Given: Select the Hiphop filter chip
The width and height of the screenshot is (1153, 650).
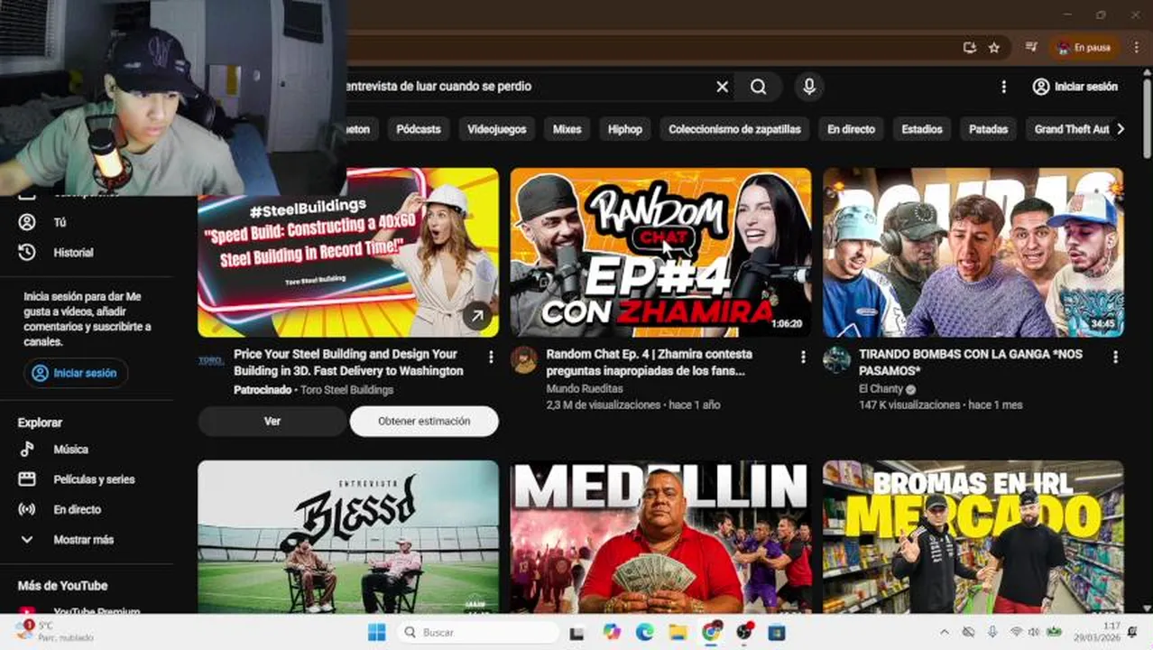Looking at the screenshot, I should click(625, 129).
